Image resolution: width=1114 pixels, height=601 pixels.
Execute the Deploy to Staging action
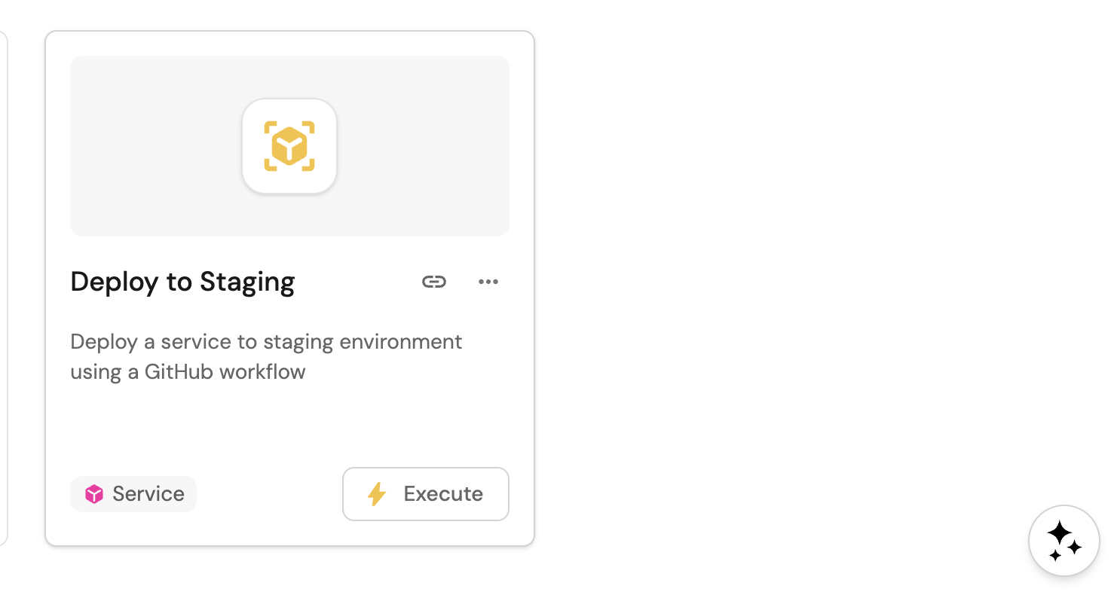click(426, 494)
